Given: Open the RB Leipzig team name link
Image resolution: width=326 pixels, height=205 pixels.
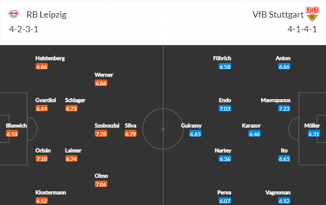Looking at the screenshot, I should pyautogui.click(x=46, y=15).
